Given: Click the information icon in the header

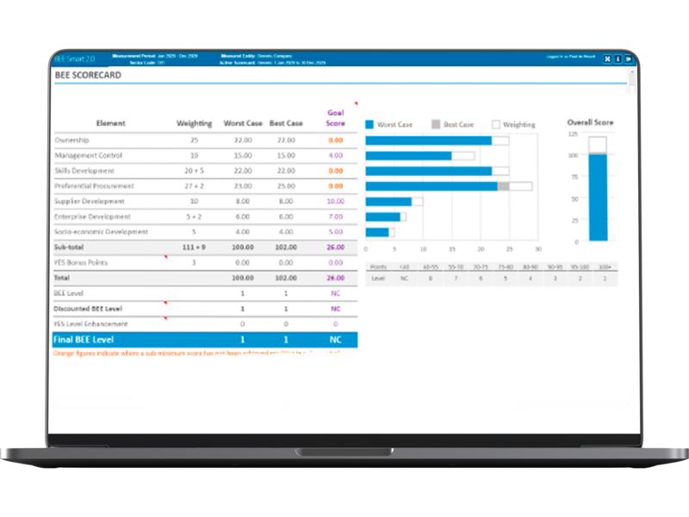Looking at the screenshot, I should coord(618,59).
